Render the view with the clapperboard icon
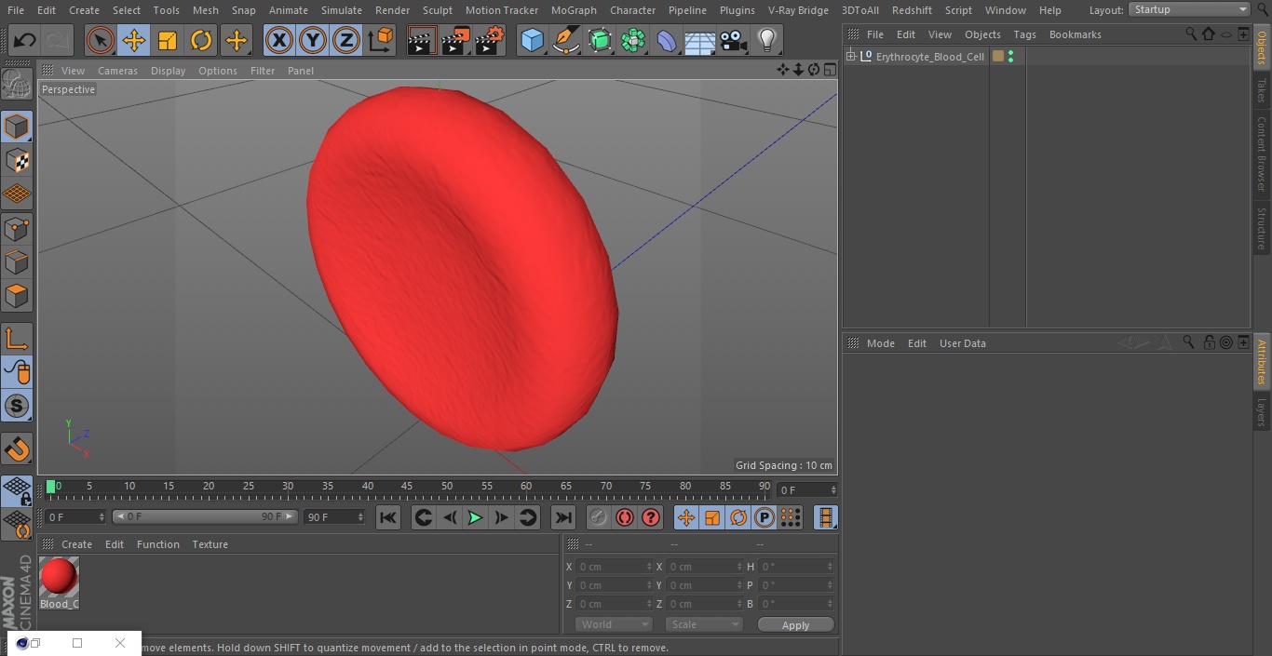This screenshot has width=1272, height=656. click(423, 41)
